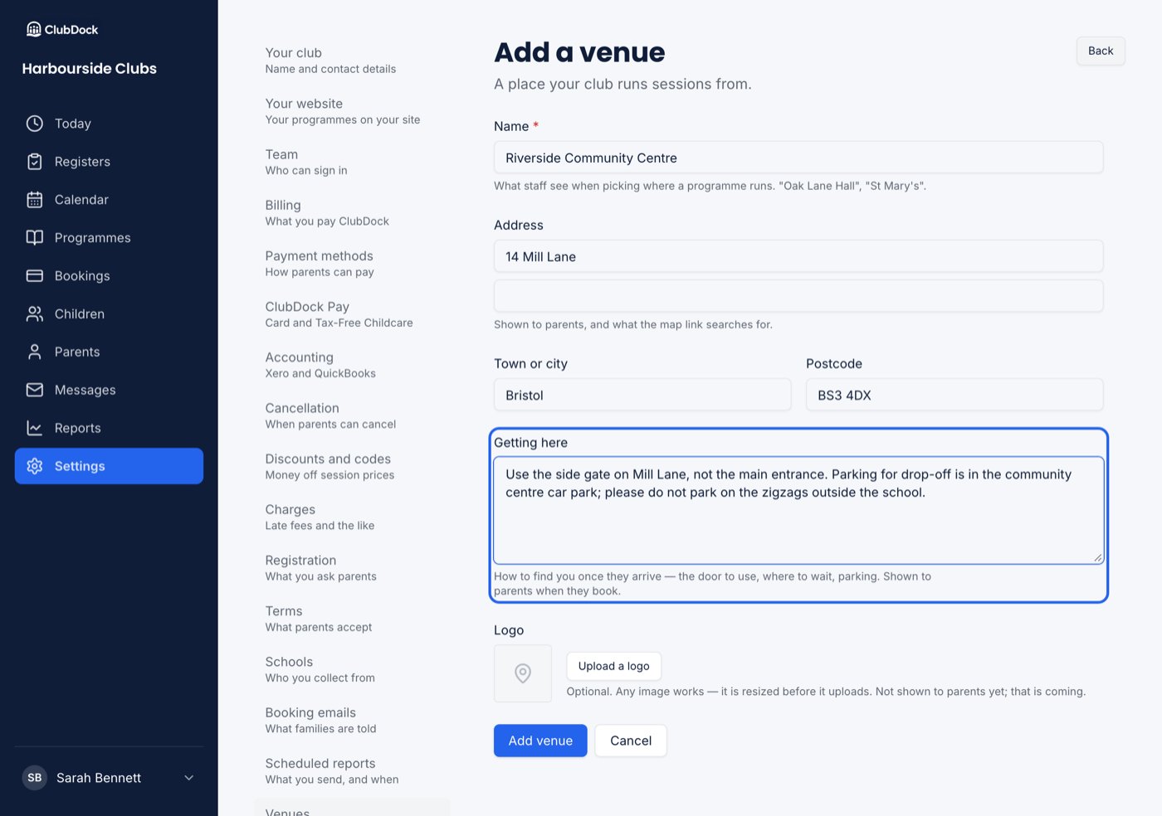Click the Bookings card icon
This screenshot has width=1162, height=816.
click(35, 276)
